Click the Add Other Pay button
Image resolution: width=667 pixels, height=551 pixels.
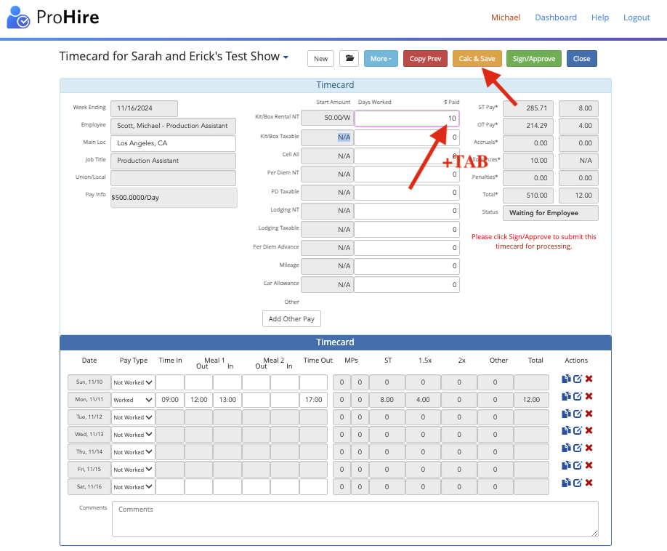tap(291, 318)
